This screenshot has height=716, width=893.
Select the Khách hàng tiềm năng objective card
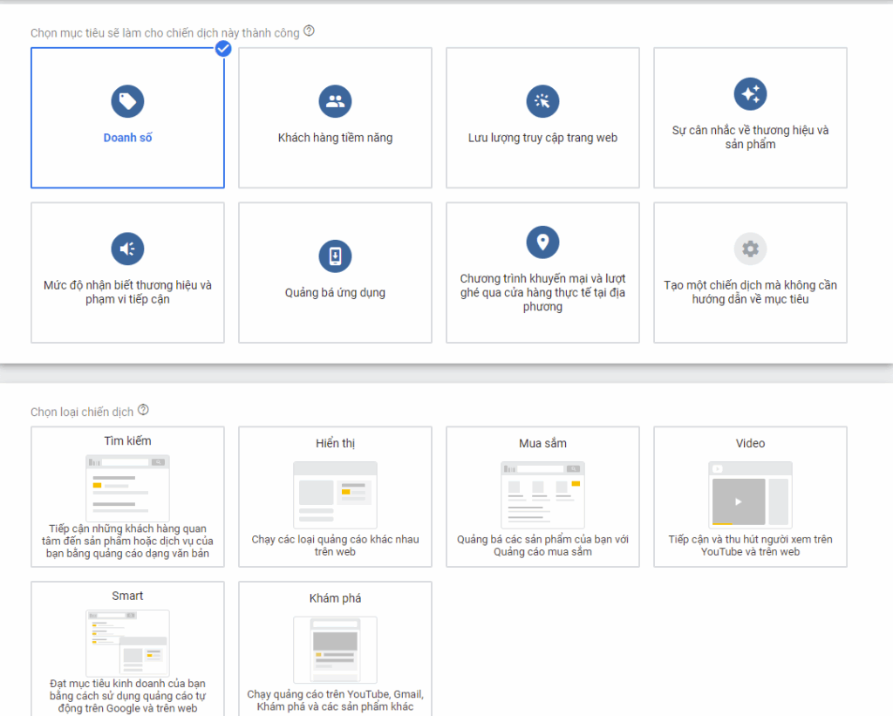335,118
